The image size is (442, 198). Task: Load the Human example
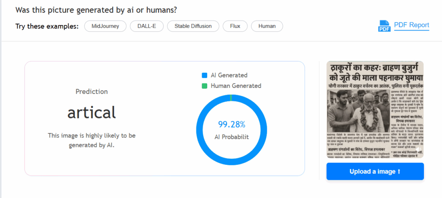[267, 26]
